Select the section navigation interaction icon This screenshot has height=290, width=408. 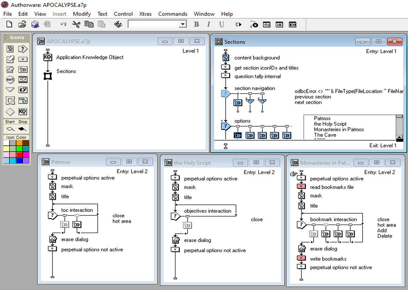[x=226, y=93]
